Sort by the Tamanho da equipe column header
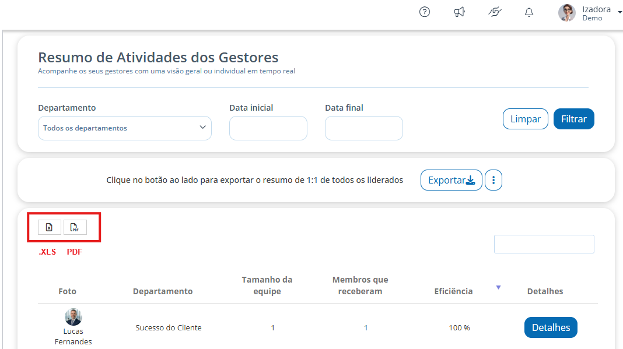Image resolution: width=623 pixels, height=349 pixels. (267, 285)
